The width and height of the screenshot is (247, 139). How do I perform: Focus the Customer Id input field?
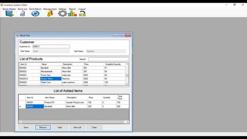51,46
